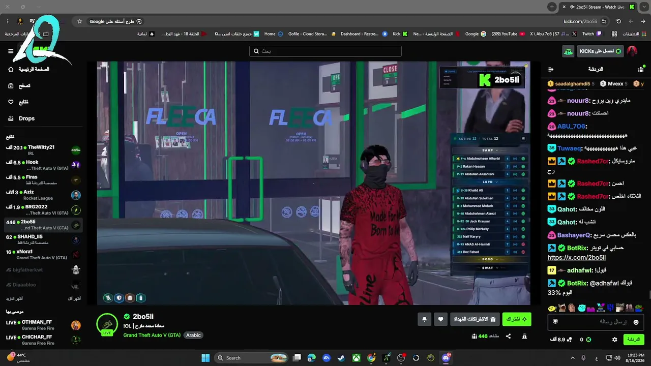
Task: Send message with the green 'الدردشة' button
Action: tap(634, 340)
